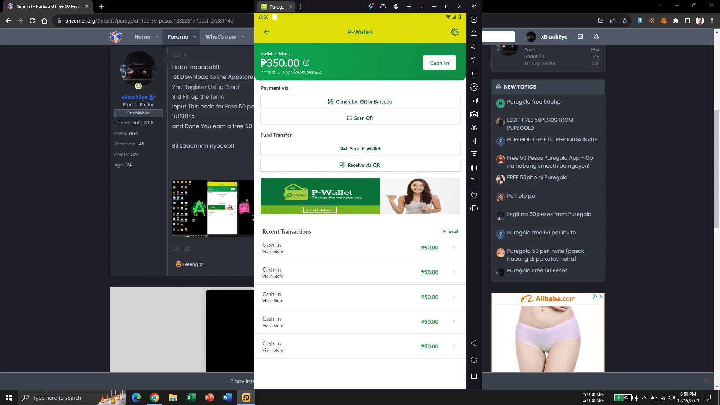Open topic Puregold free 50php

(534, 102)
